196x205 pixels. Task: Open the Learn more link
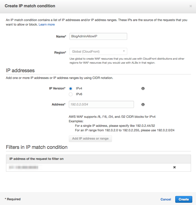(x=47, y=25)
